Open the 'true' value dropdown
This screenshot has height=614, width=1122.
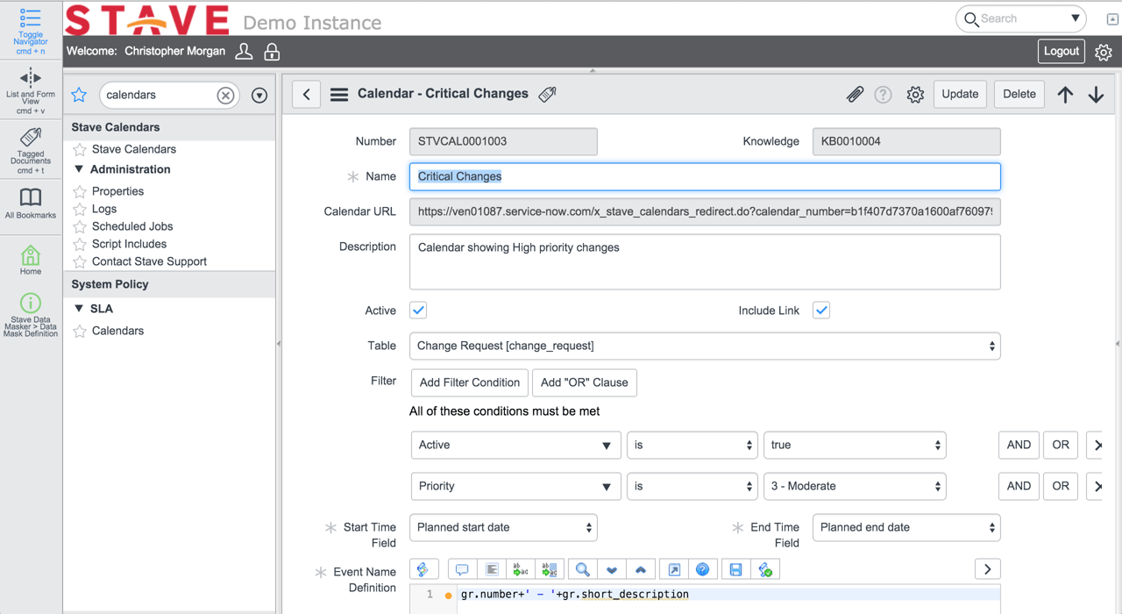click(x=855, y=445)
